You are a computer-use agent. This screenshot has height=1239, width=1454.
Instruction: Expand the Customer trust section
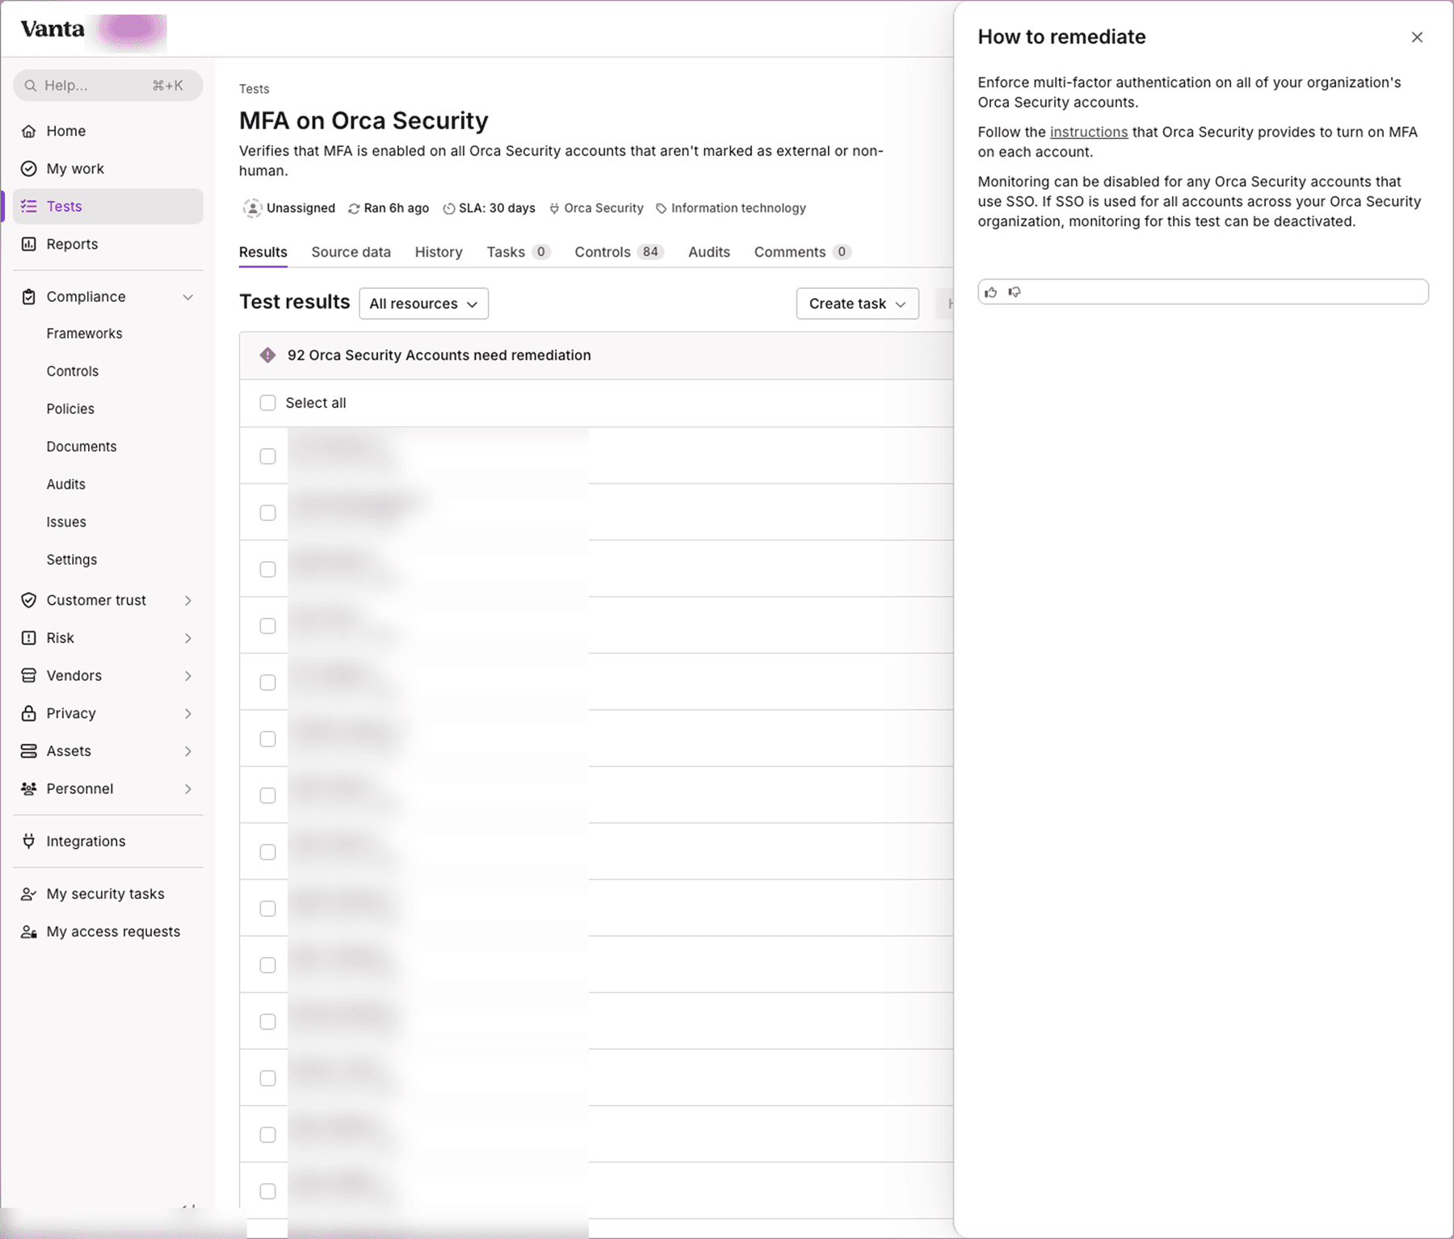(x=187, y=600)
